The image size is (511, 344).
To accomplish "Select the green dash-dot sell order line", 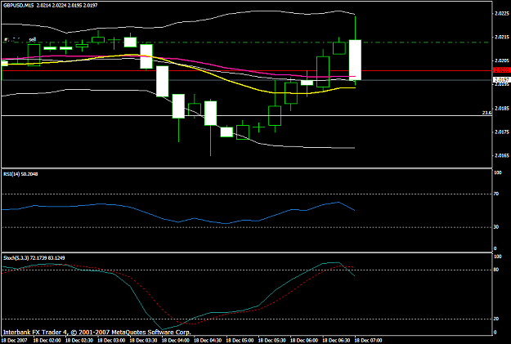I will tap(244, 42).
